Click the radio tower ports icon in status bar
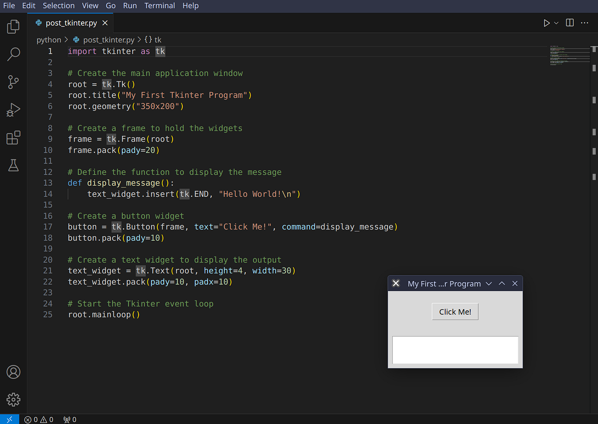Viewport: 598px width, 424px height. (x=70, y=419)
